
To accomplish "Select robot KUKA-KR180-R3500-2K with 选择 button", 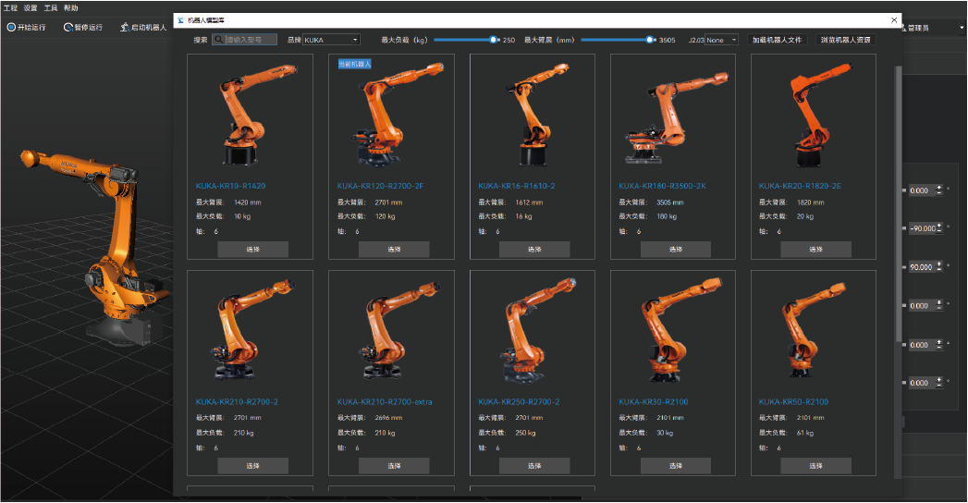I will coord(675,250).
